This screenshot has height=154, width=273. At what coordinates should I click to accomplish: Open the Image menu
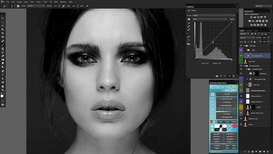coord(19,2)
